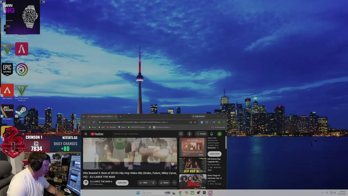Switch to Chrome on the taskbar
This screenshot has width=348, height=196.
[x=180, y=193]
